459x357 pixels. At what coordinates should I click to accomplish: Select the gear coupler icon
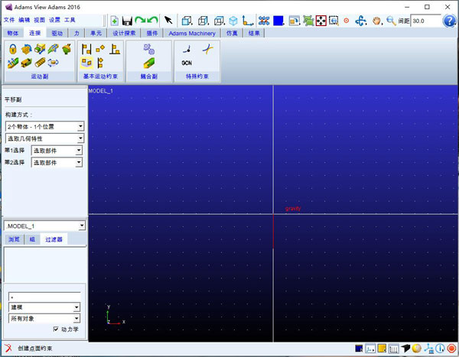(148, 49)
